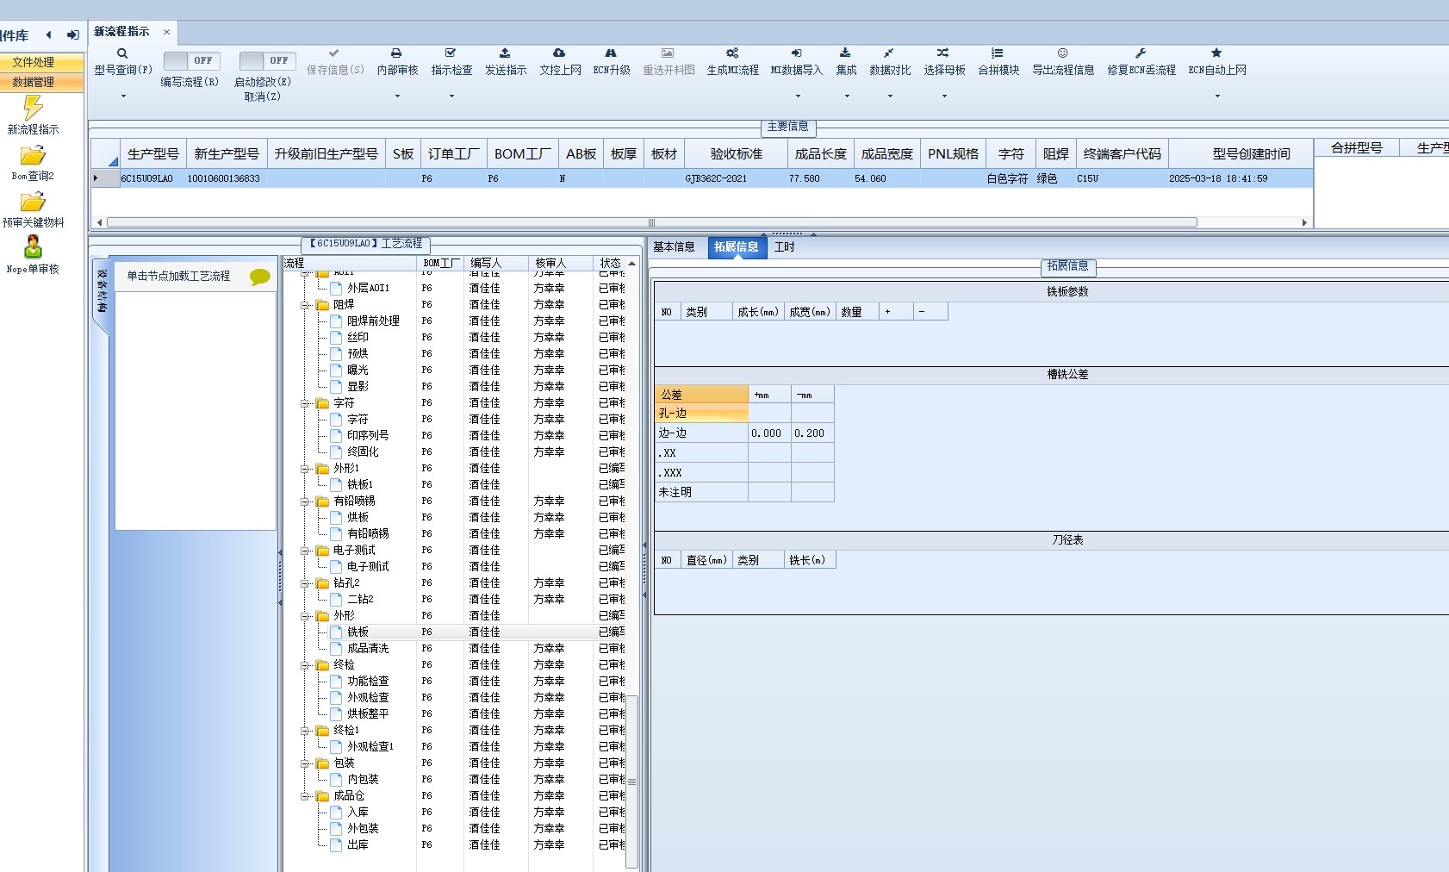Click the 边-边 +mm cell 0.000

[x=769, y=433]
